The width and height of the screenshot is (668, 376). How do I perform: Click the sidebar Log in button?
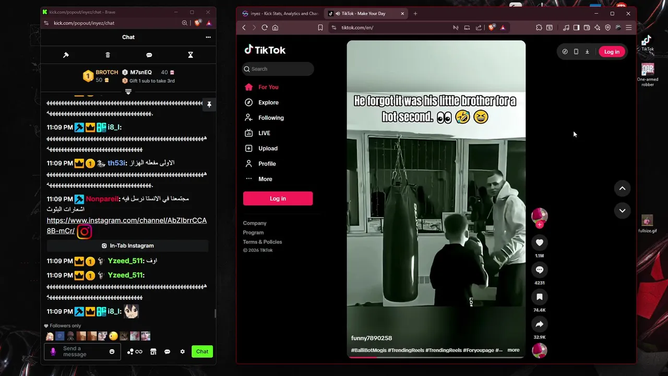point(278,198)
